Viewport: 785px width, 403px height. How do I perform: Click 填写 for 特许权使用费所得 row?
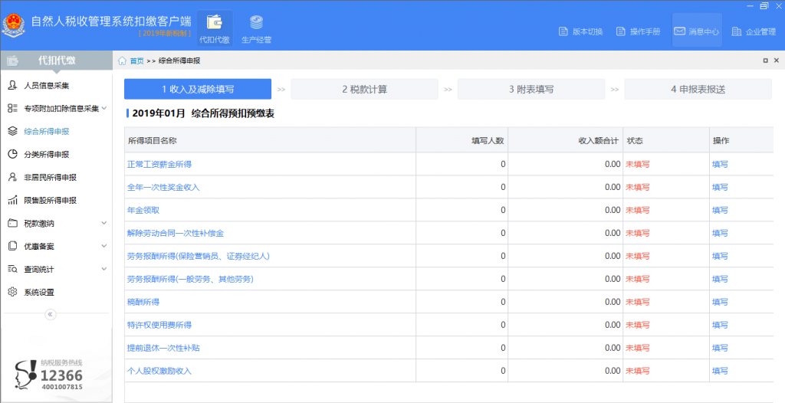point(720,325)
